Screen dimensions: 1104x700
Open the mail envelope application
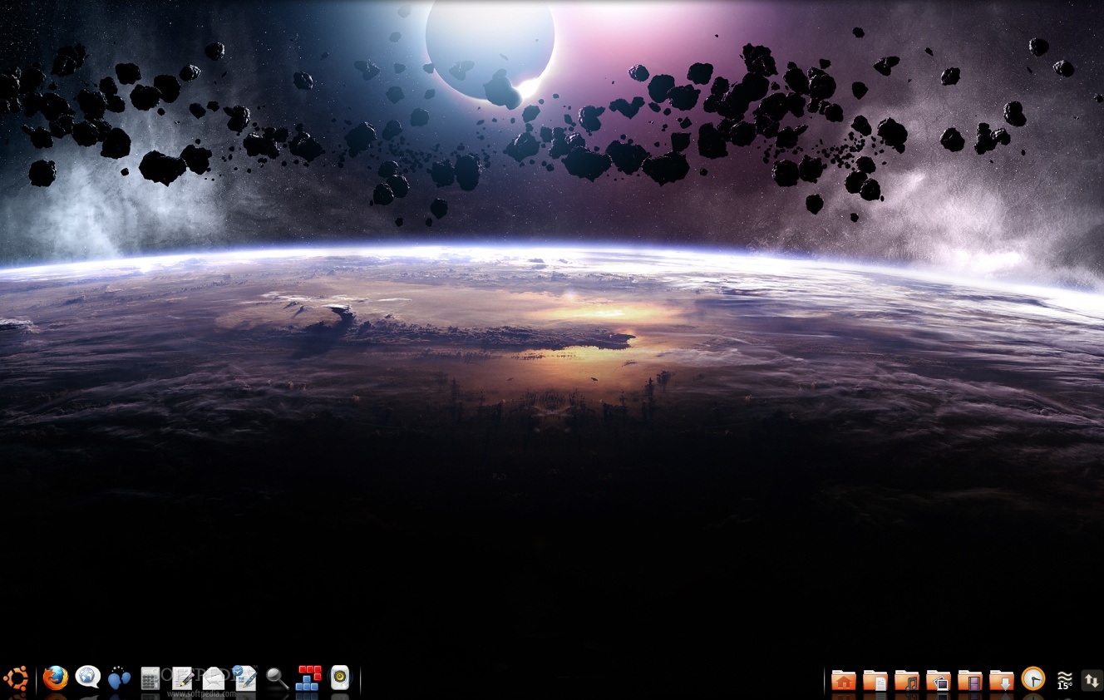click(x=214, y=678)
